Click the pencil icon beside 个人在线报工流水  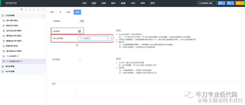22,61
